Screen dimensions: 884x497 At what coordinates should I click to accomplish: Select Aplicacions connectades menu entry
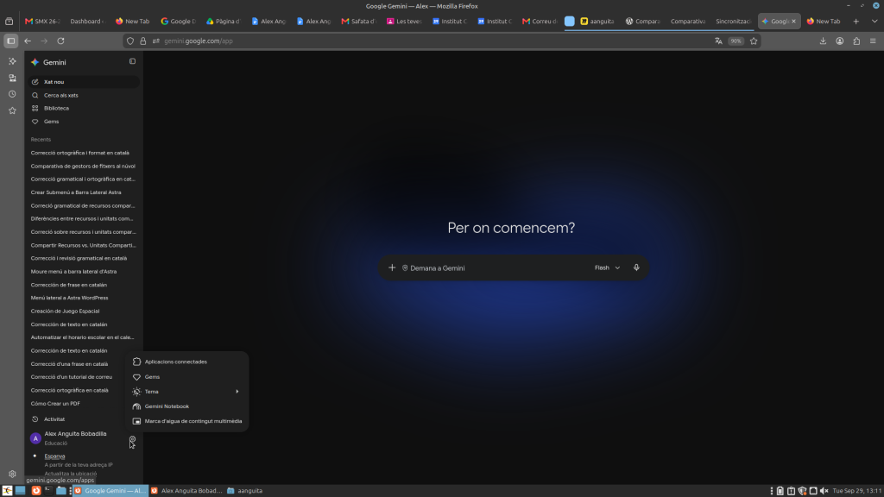(186, 362)
